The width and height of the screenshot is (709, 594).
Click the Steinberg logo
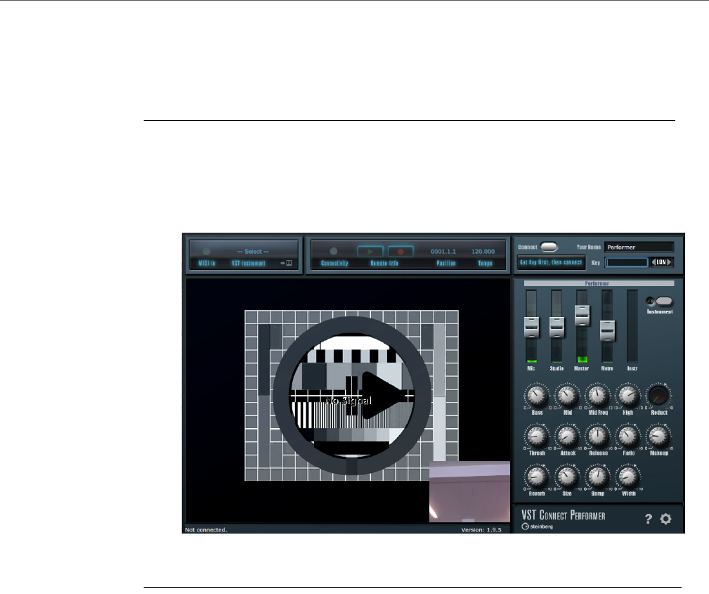click(x=537, y=527)
